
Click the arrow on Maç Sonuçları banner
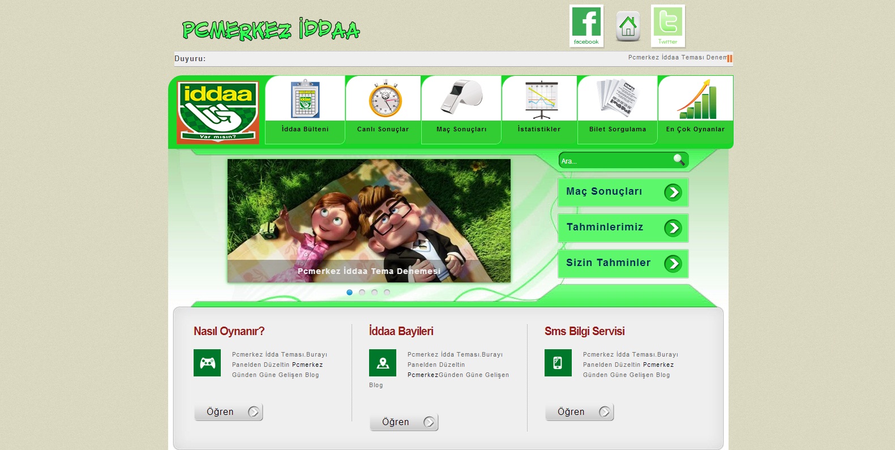coord(673,192)
